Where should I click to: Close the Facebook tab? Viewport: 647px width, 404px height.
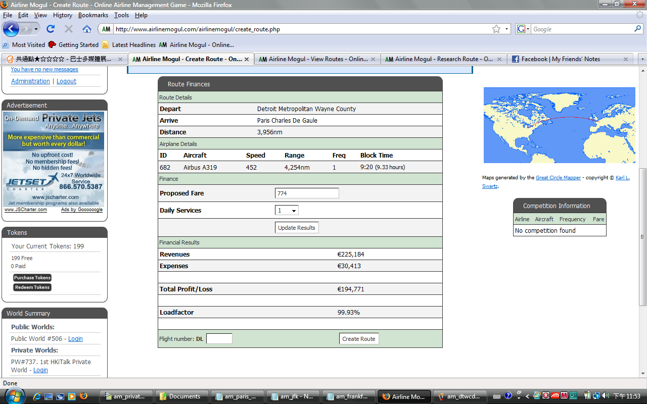(x=626, y=59)
